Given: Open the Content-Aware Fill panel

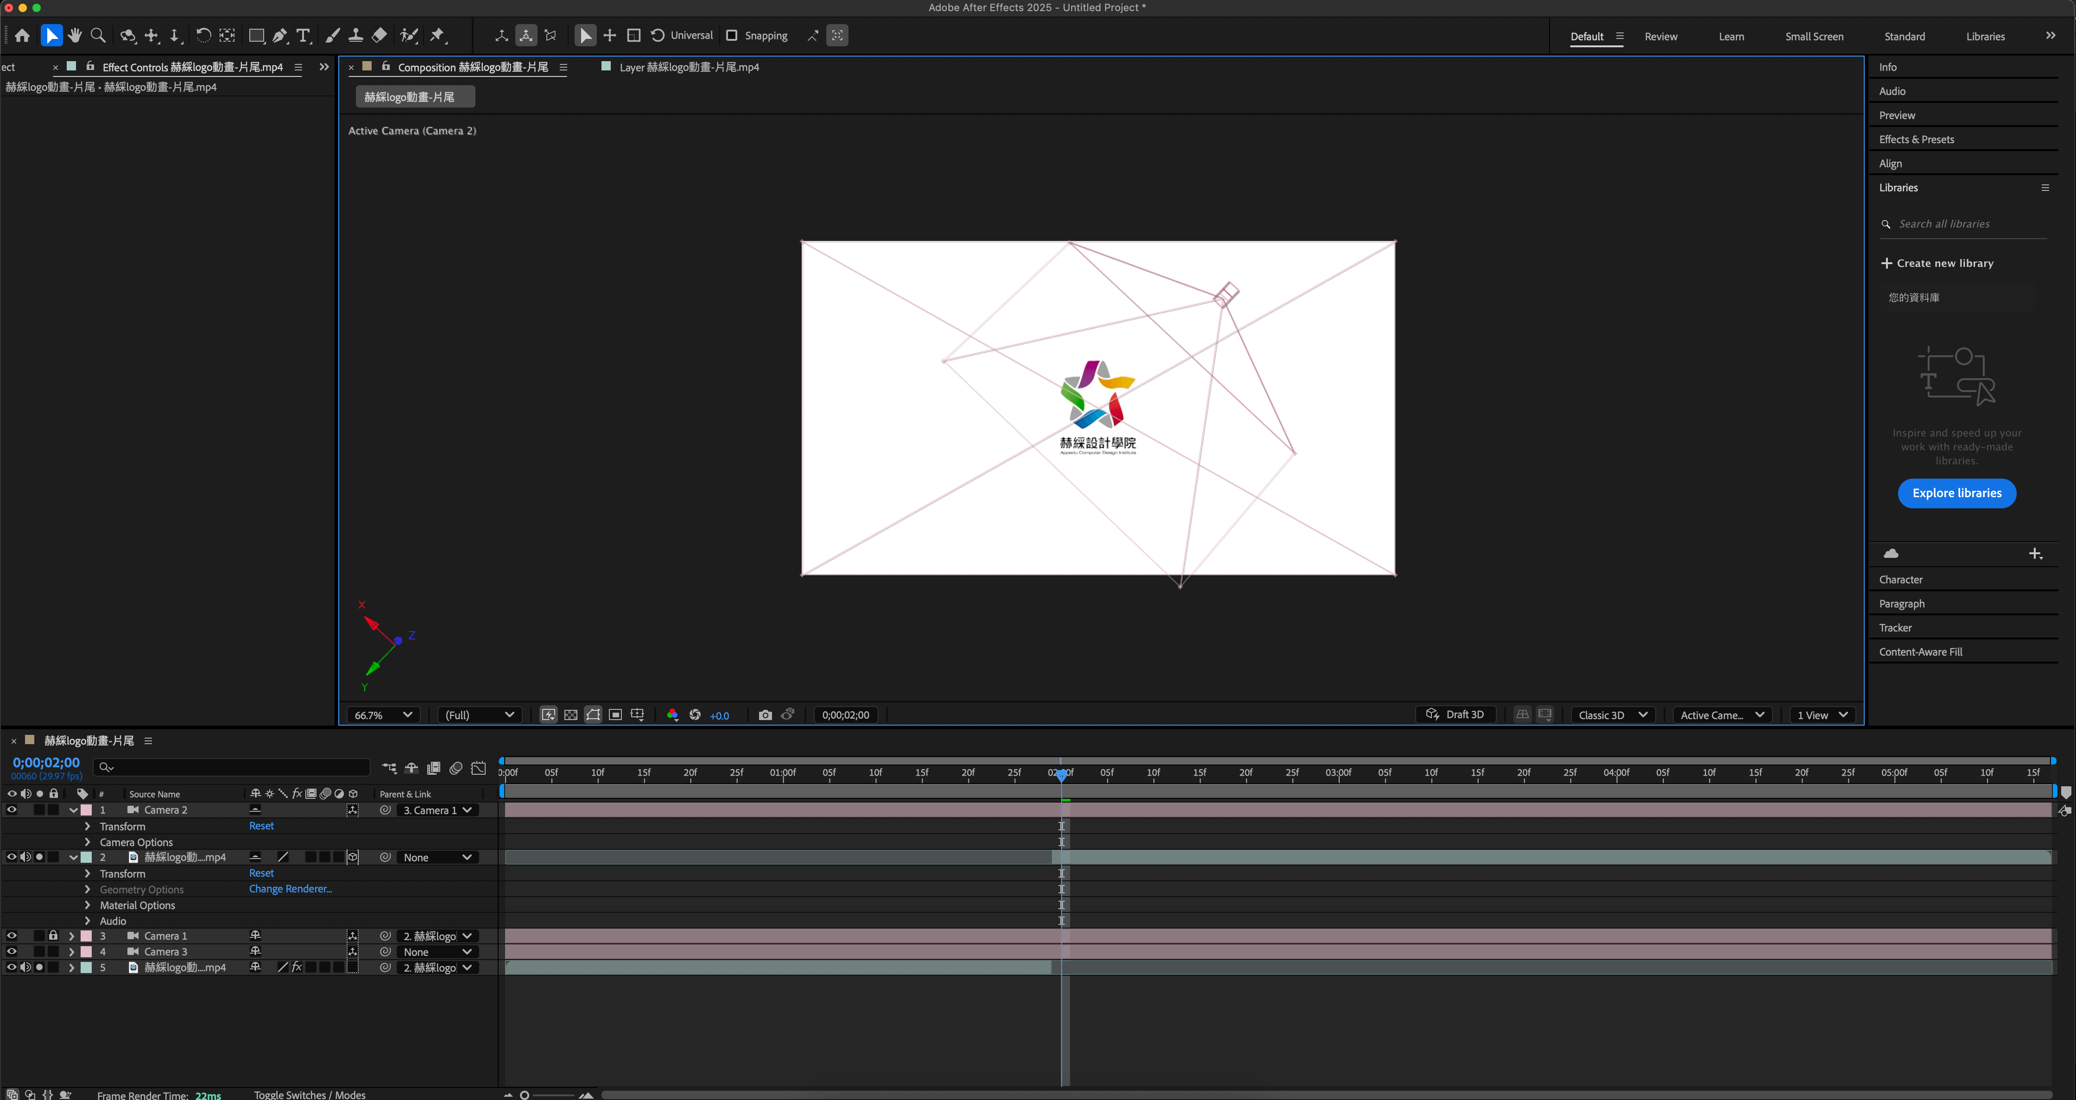Looking at the screenshot, I should coord(1920,652).
